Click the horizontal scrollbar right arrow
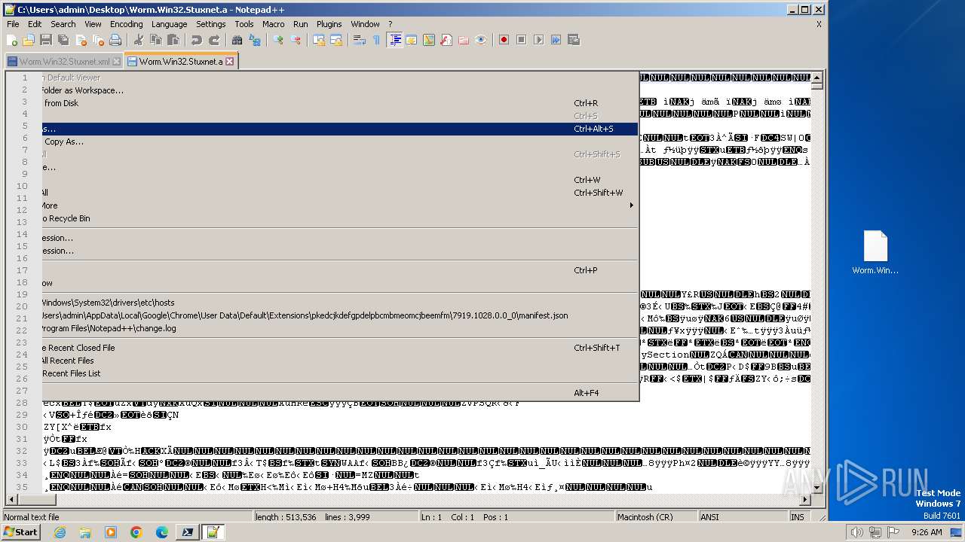 point(804,499)
